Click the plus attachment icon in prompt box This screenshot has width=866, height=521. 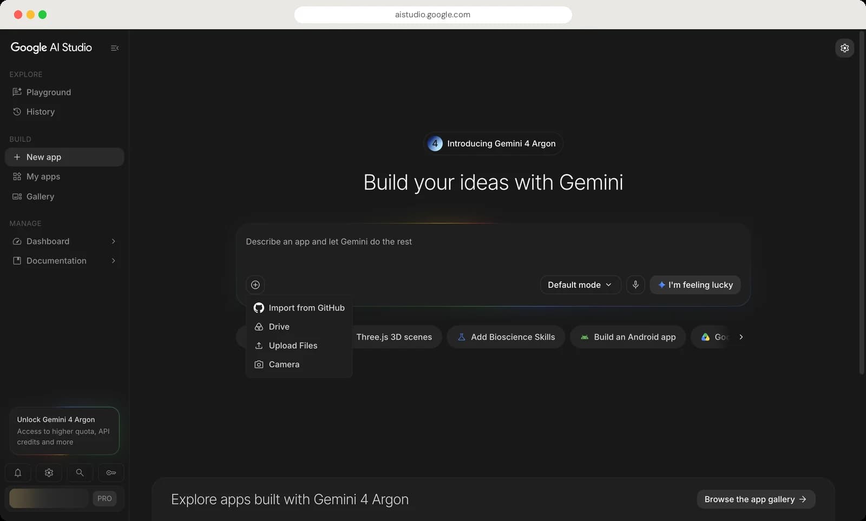click(255, 285)
